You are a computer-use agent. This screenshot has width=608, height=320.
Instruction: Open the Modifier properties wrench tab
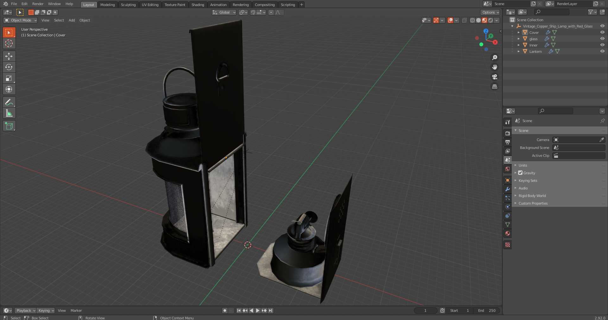[x=508, y=189]
